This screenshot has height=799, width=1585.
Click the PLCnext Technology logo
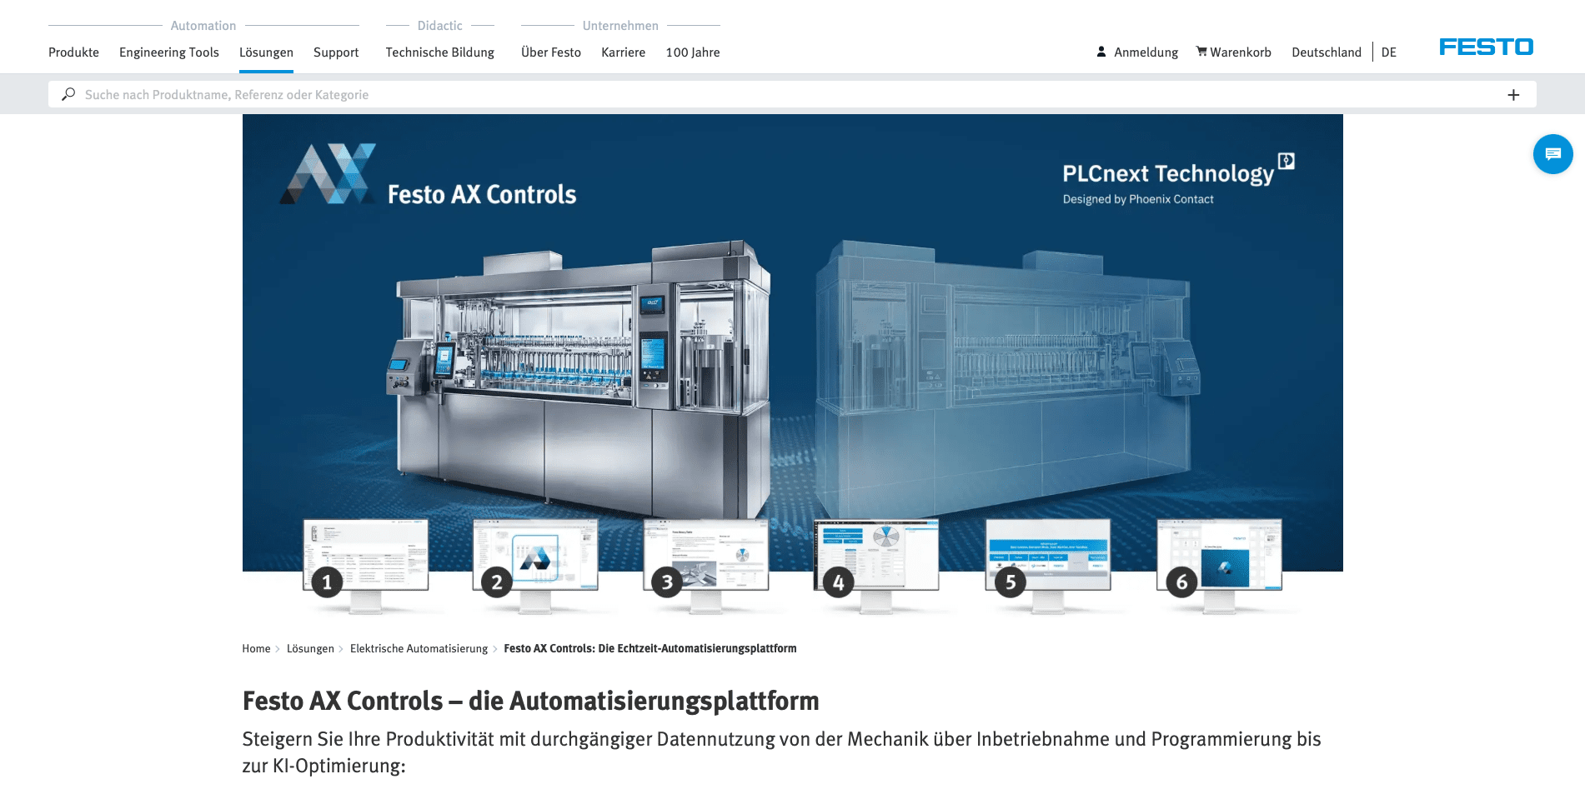(x=1176, y=181)
